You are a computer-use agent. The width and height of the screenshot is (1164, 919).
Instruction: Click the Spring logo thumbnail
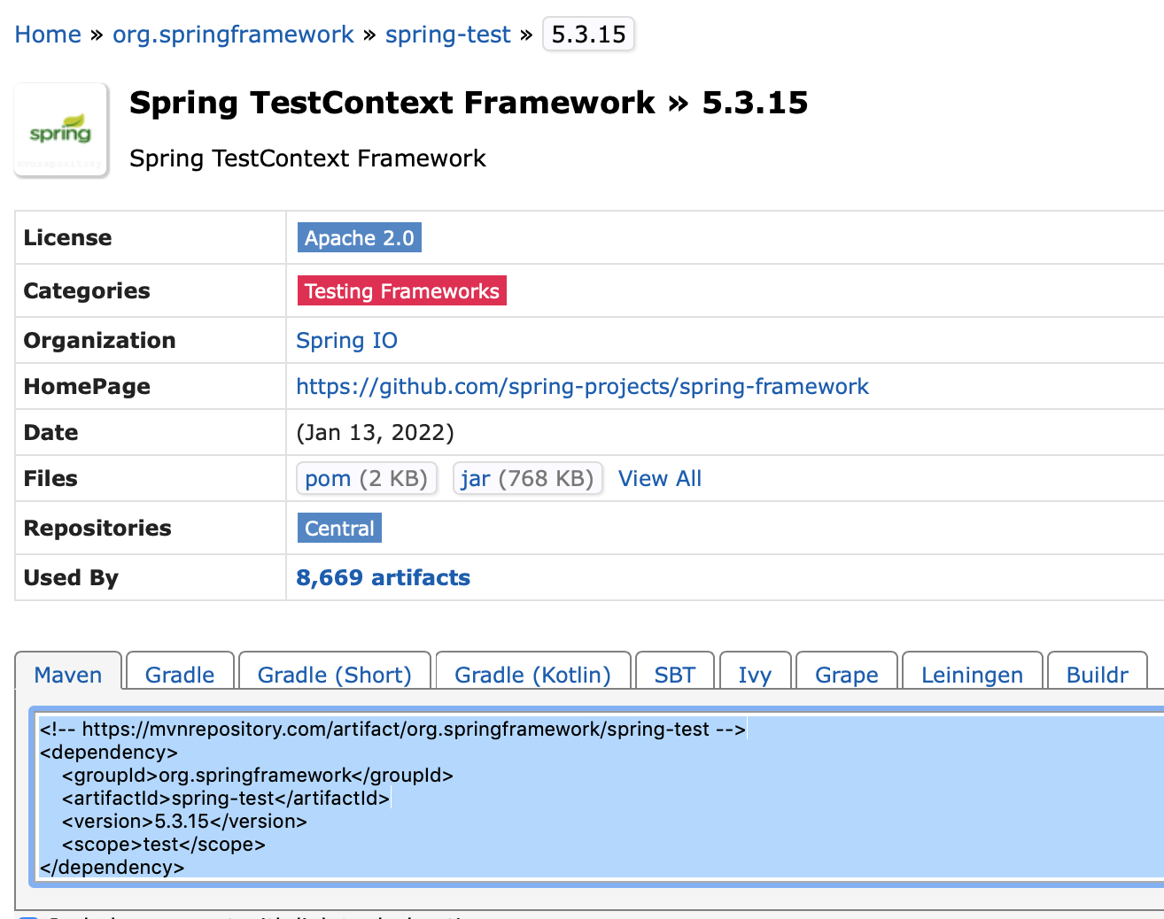[61, 130]
